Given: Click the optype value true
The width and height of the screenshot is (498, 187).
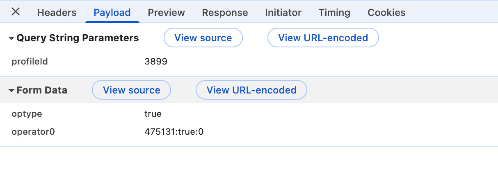Looking at the screenshot, I should click(153, 114).
